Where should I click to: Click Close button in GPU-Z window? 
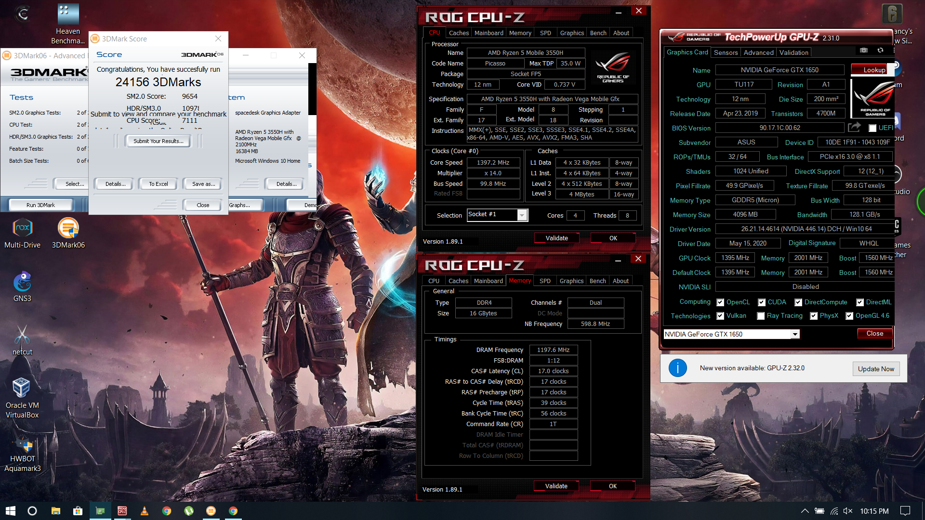point(874,334)
